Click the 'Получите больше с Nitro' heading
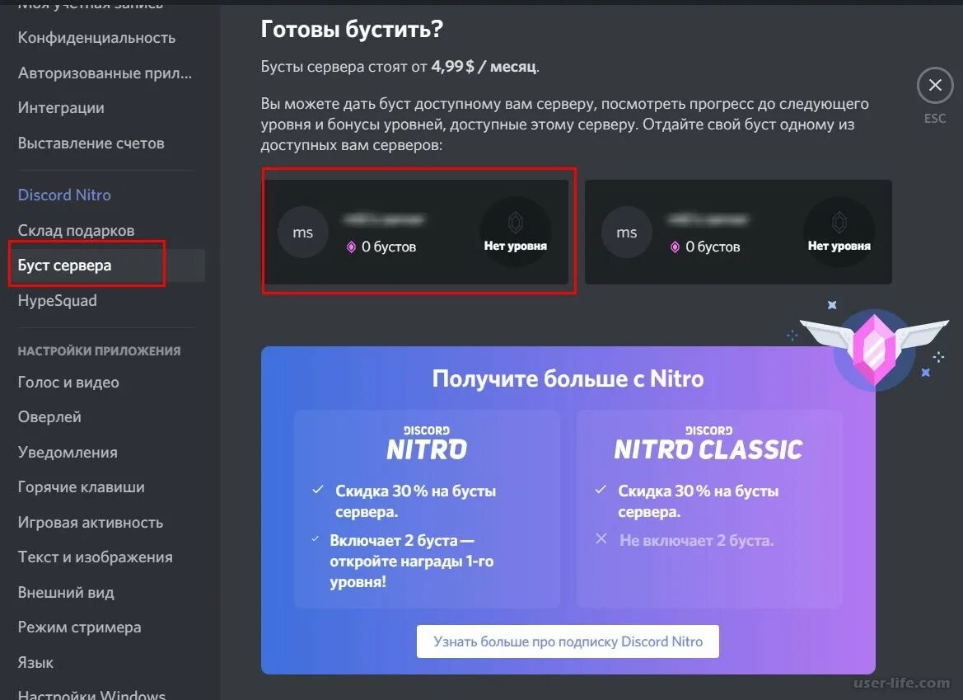The width and height of the screenshot is (963, 700). point(568,378)
